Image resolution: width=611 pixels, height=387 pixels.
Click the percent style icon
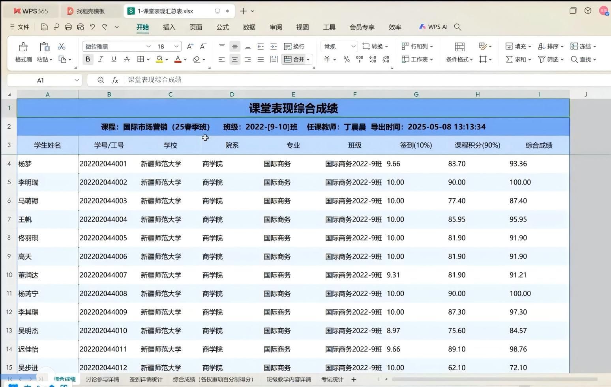tap(346, 60)
